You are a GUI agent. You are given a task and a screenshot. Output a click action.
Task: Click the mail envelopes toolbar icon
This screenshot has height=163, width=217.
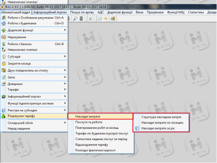[x=100, y=18]
